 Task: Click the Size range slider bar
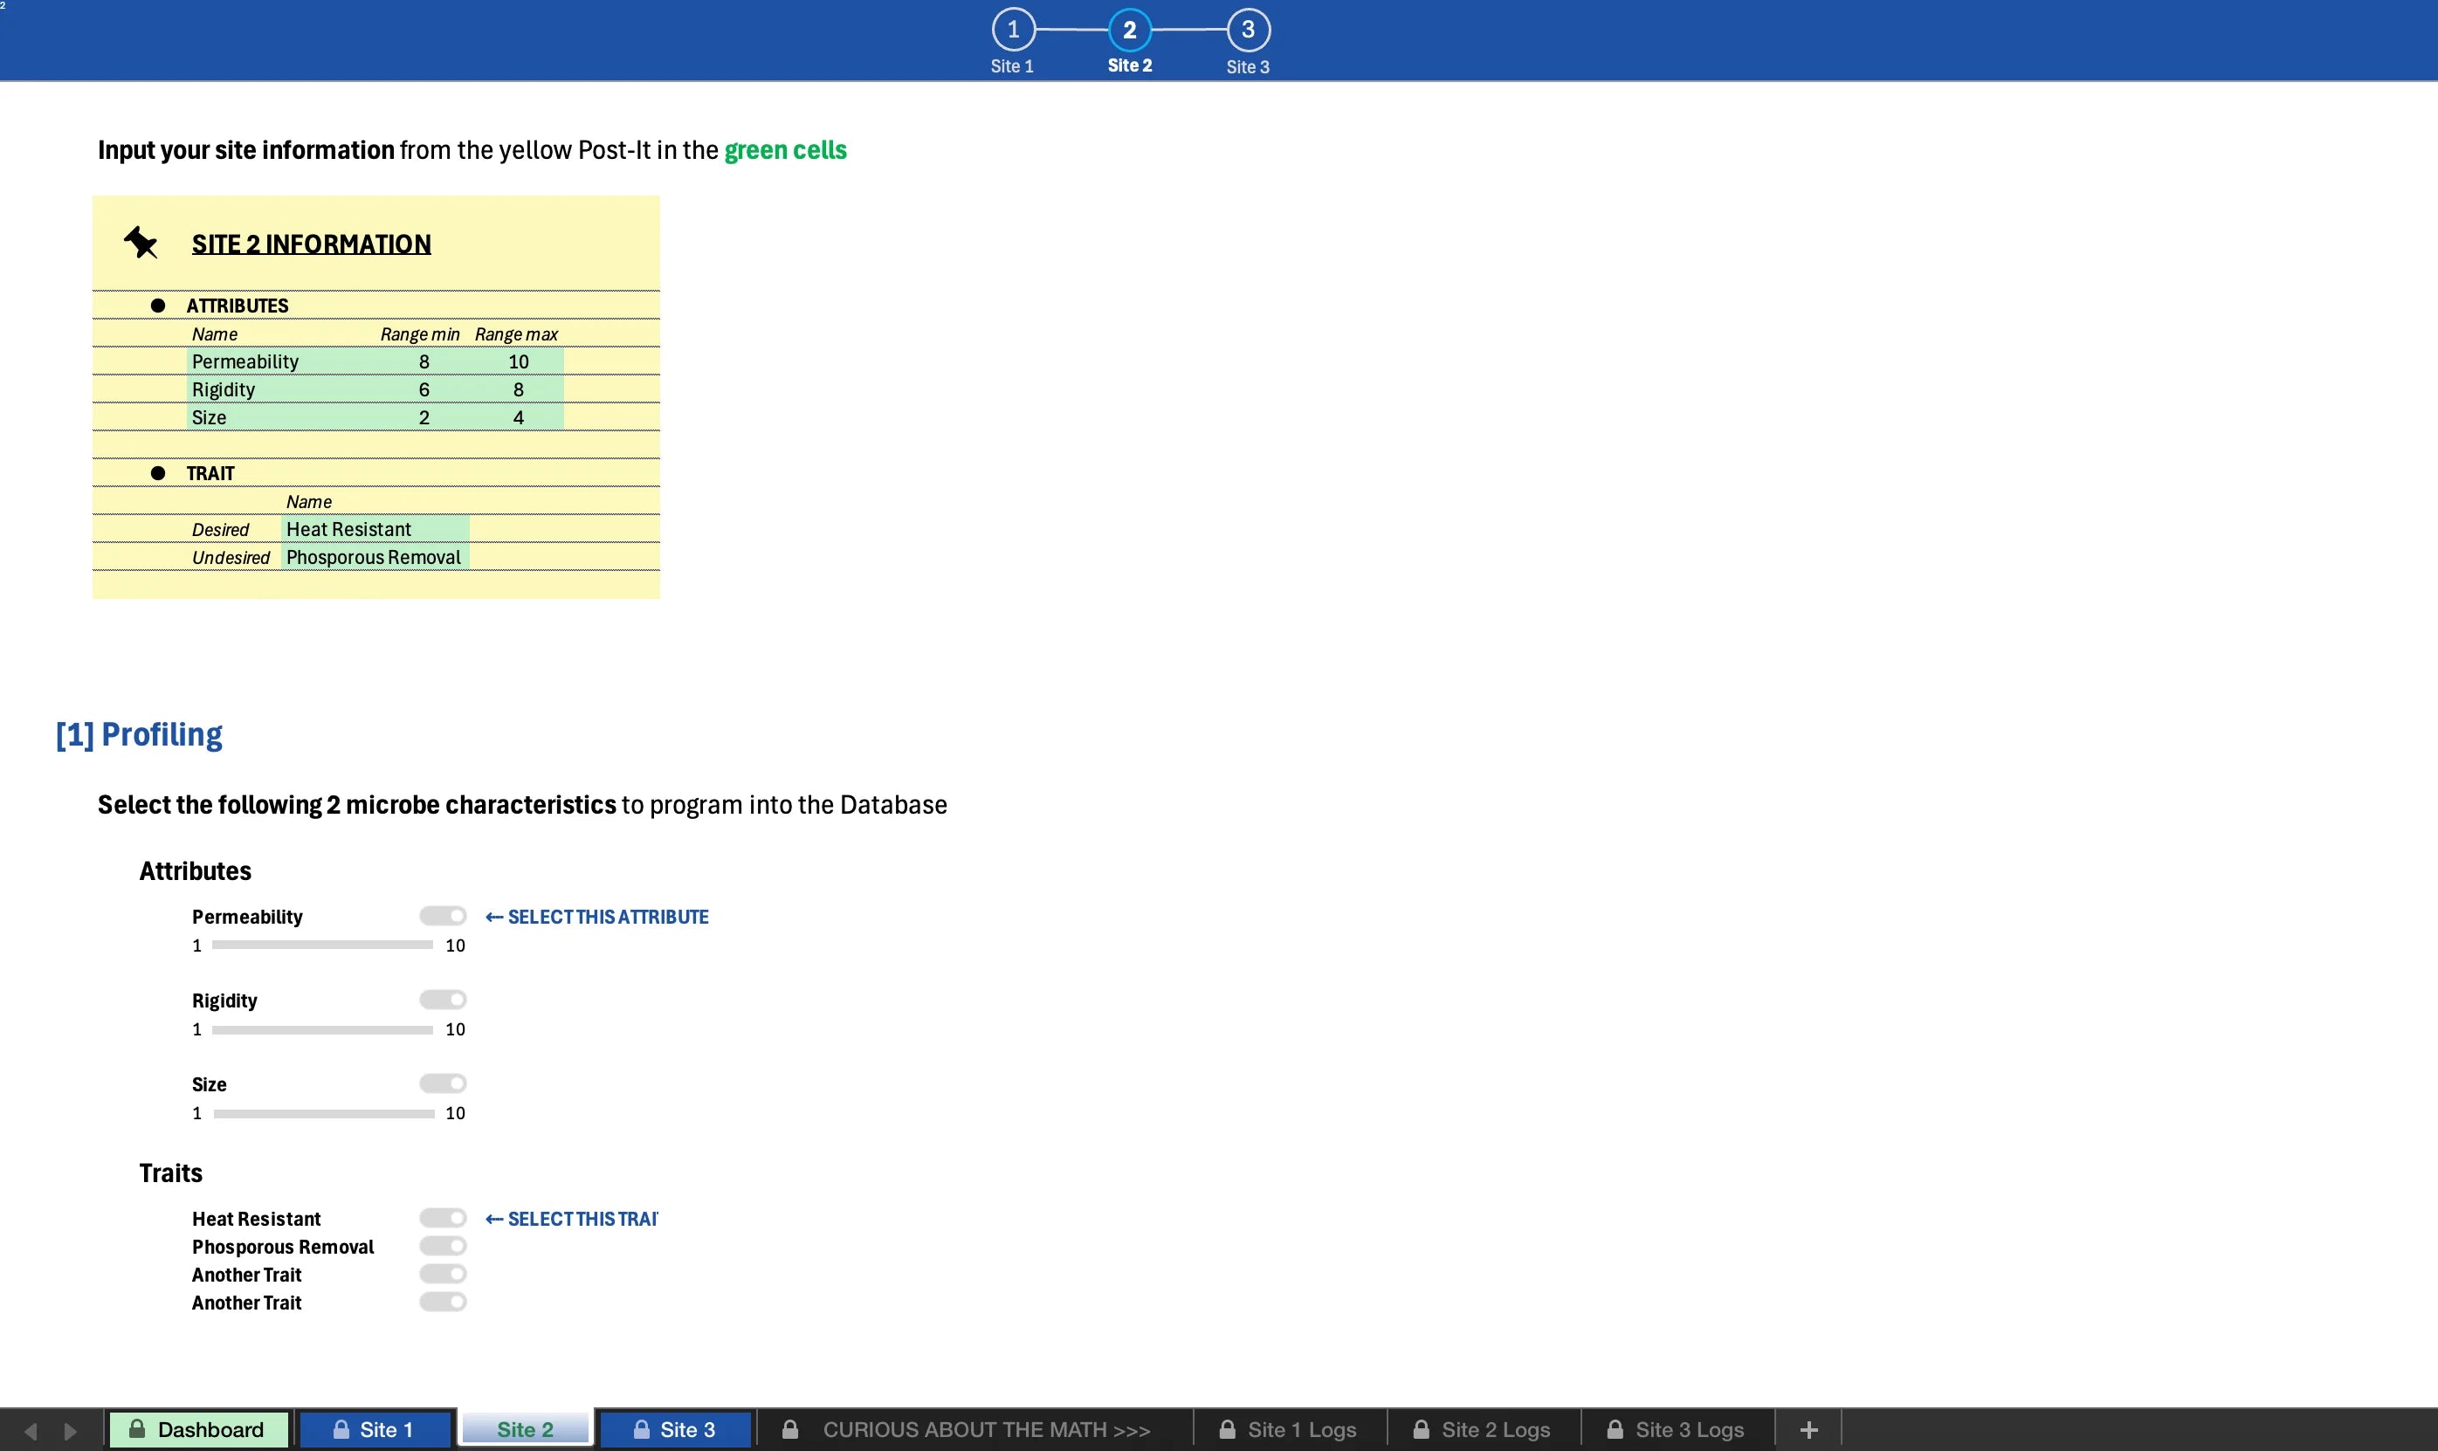point(324,1114)
